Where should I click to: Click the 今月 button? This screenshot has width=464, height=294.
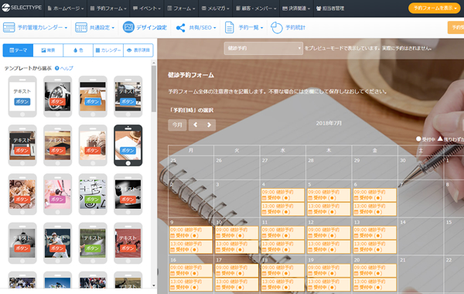(x=177, y=125)
